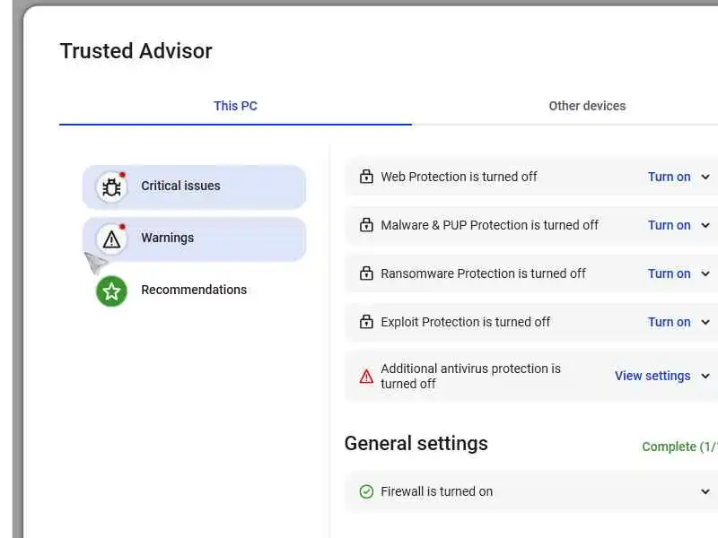The image size is (718, 538).
Task: Turn on Web Protection
Action: 669,177
